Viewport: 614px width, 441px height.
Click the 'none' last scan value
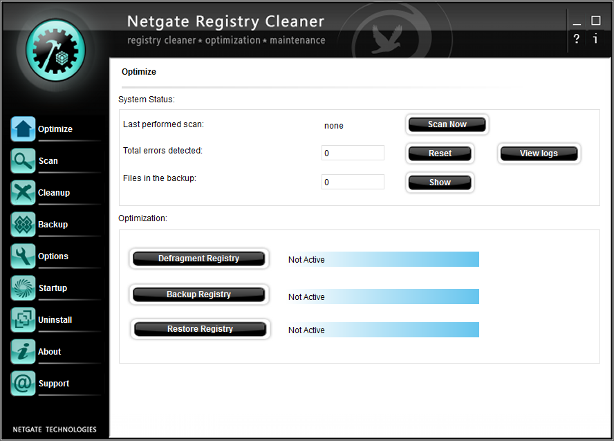point(334,126)
